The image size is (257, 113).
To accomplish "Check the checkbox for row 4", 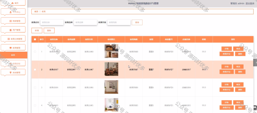I will (x=35, y=105).
